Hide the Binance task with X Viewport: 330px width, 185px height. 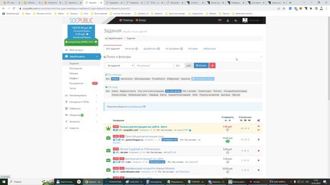pyautogui.click(x=258, y=170)
